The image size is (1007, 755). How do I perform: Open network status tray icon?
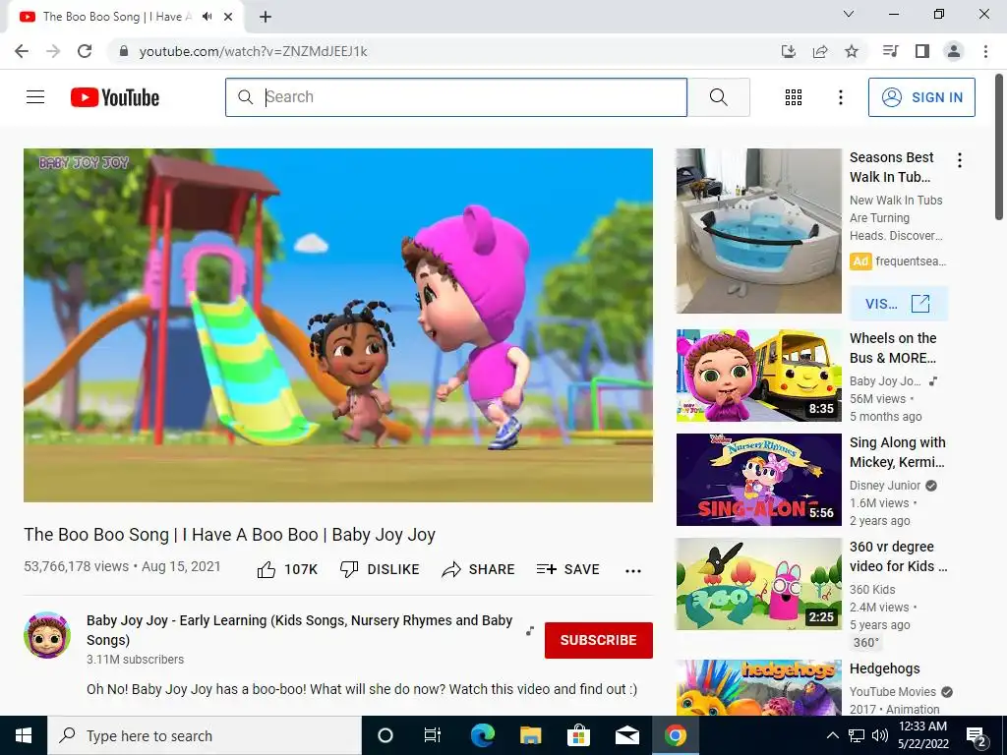click(857, 735)
